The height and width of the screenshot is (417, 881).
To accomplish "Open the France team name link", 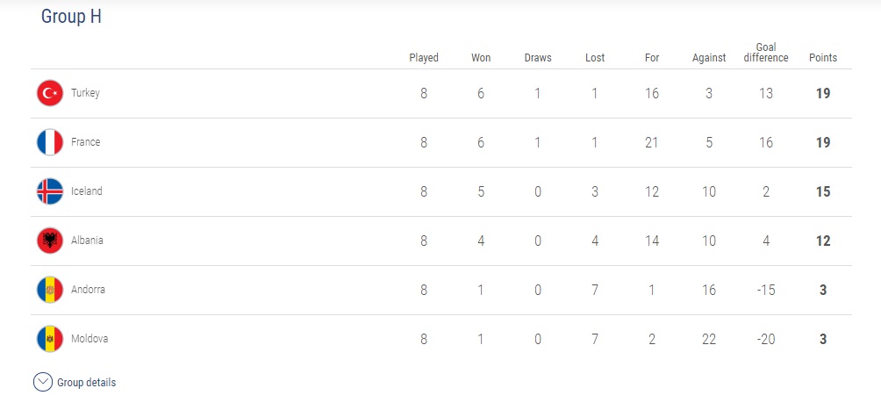I will tap(85, 142).
